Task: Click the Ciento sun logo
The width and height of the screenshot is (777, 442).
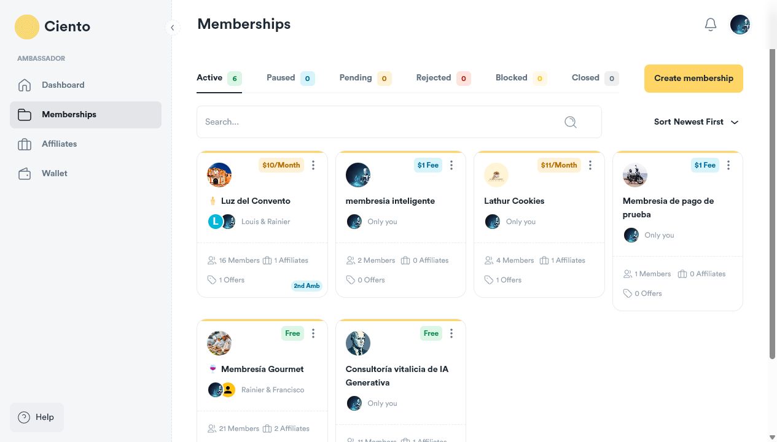Action: [x=27, y=27]
